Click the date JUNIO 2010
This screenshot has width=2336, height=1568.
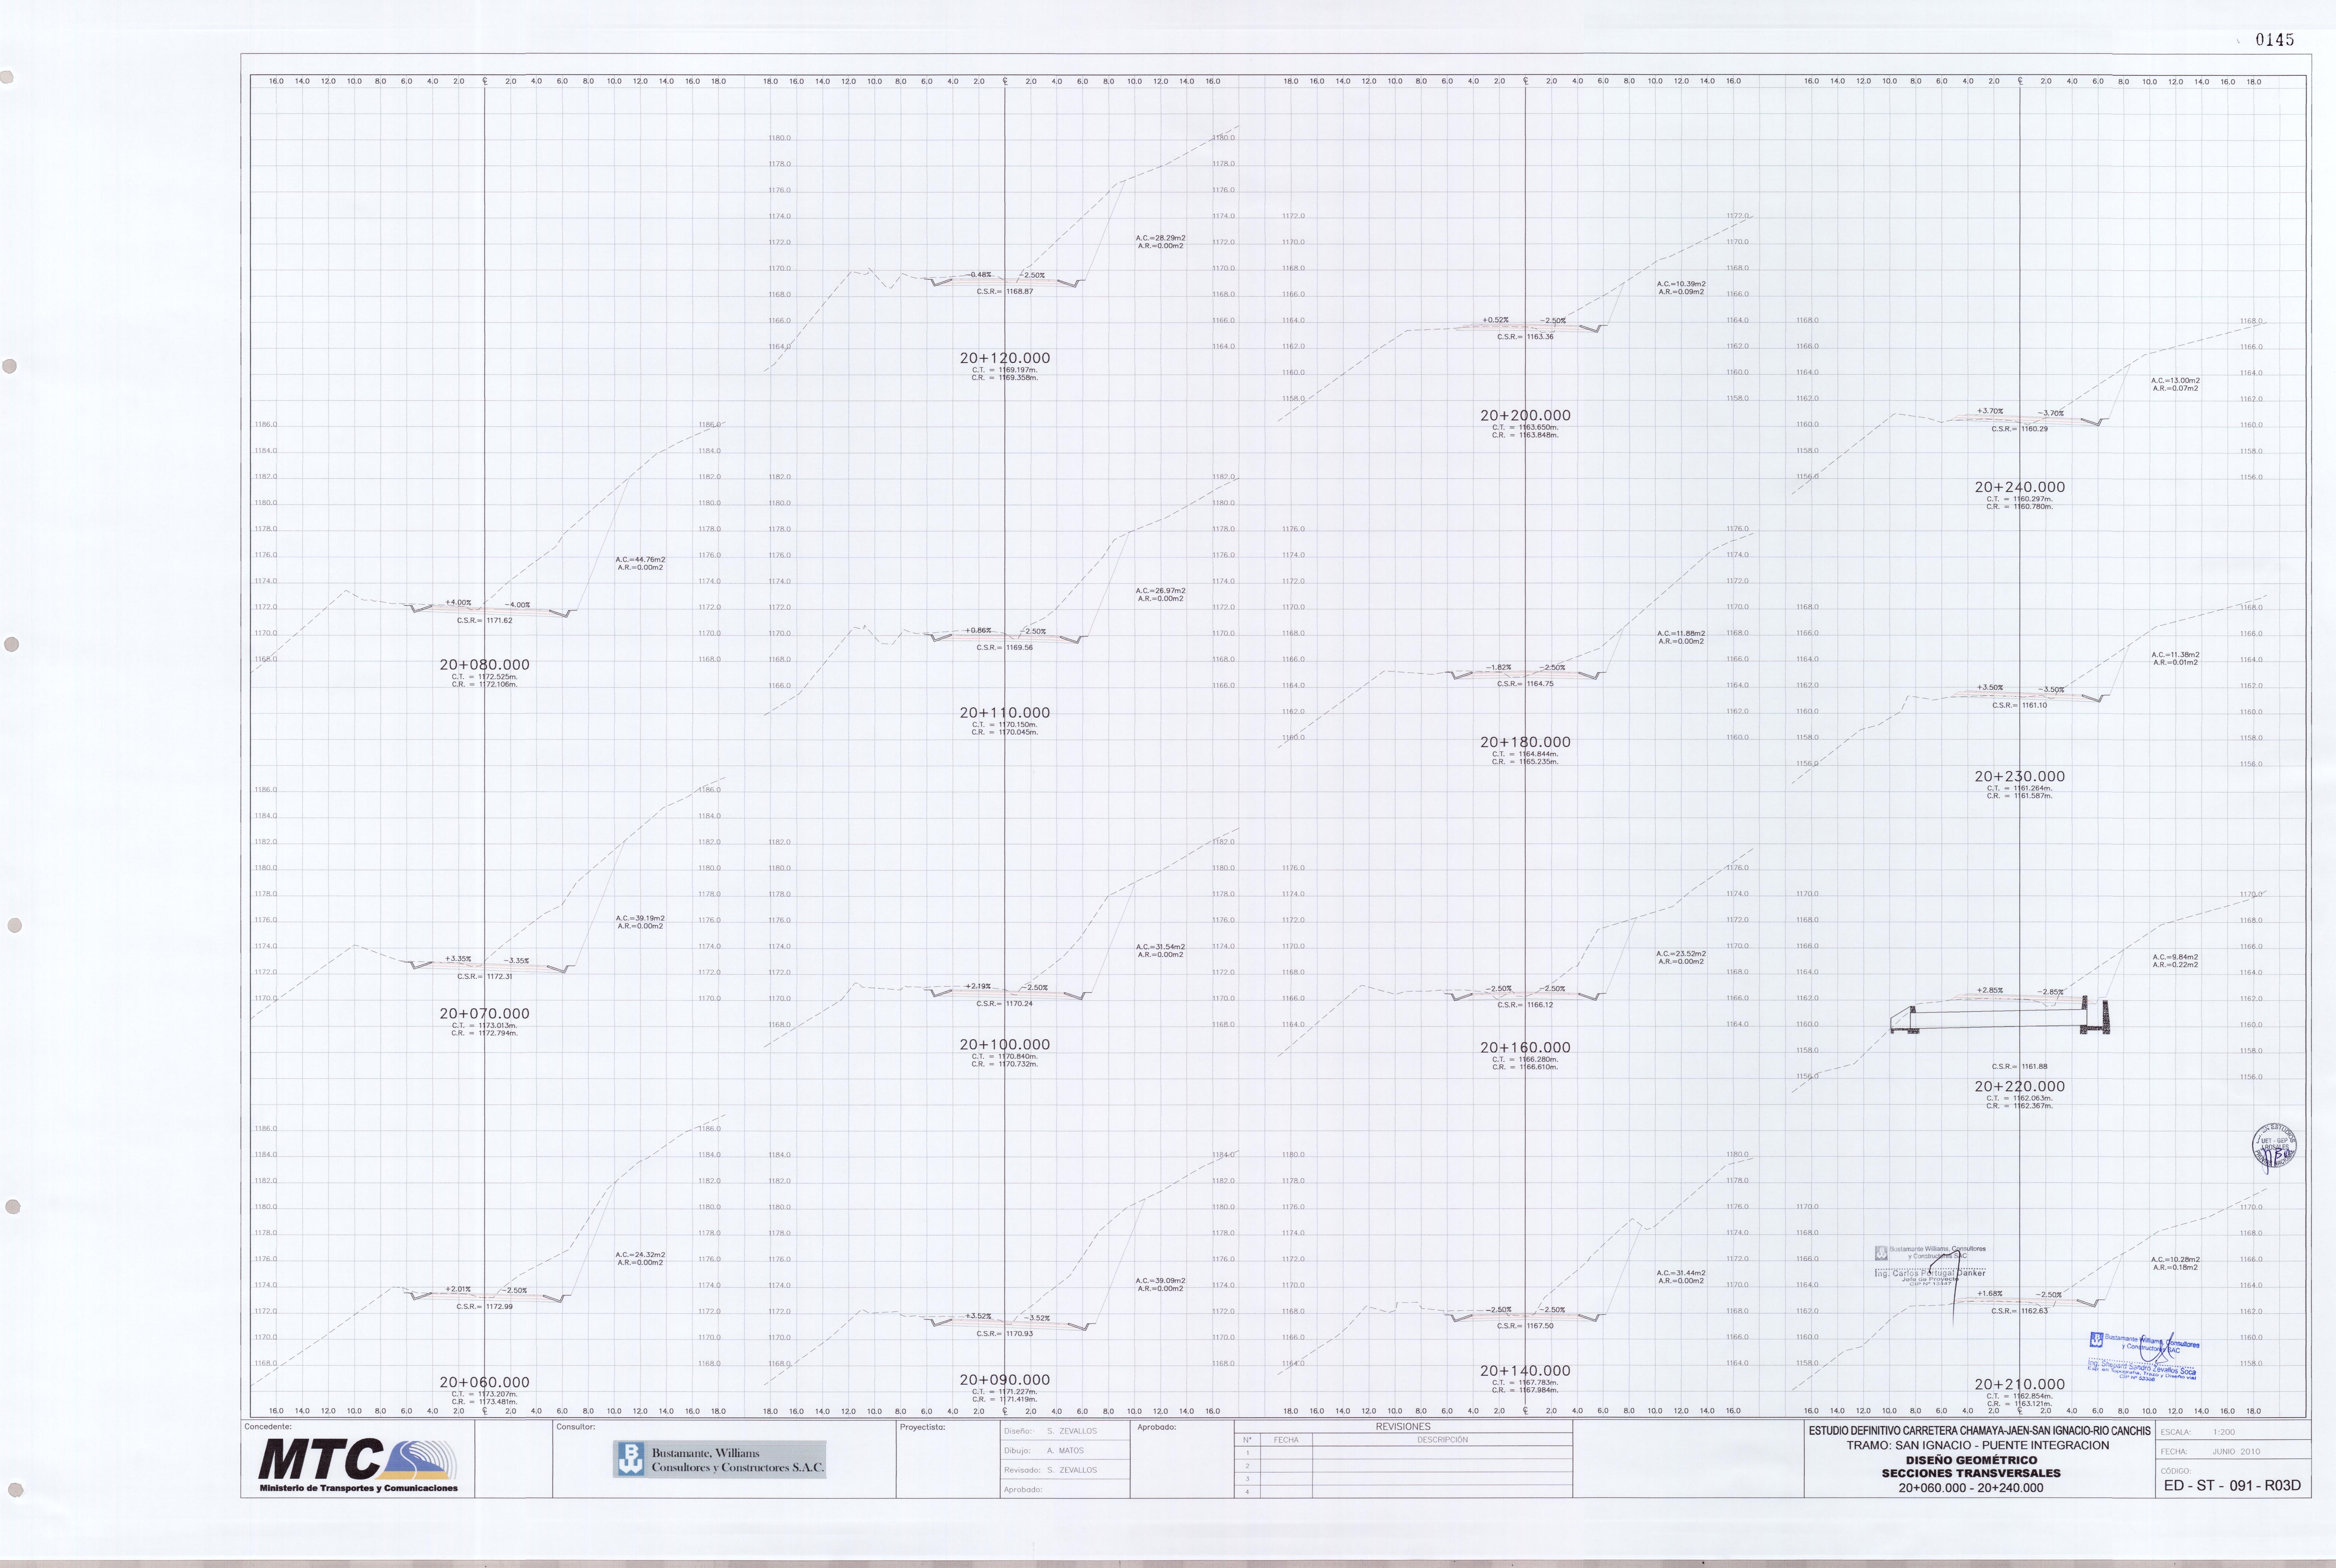2236,1452
